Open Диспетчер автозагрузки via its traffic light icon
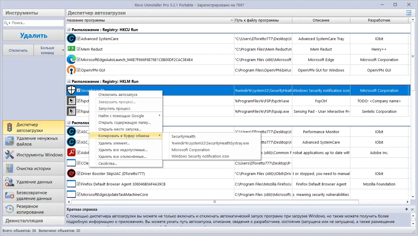Screen dimensions: 418x236 pos(10,127)
